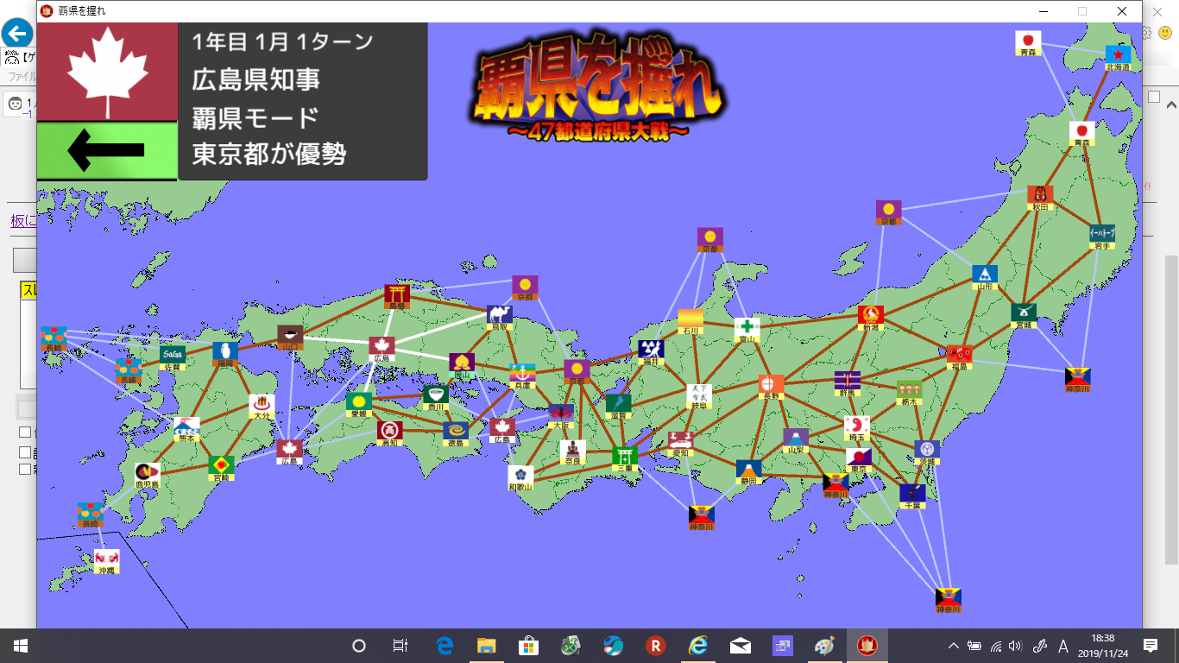This screenshot has width=1179, height=663.
Task: Select the 沖縄 prefecture icon
Action: pos(106,562)
